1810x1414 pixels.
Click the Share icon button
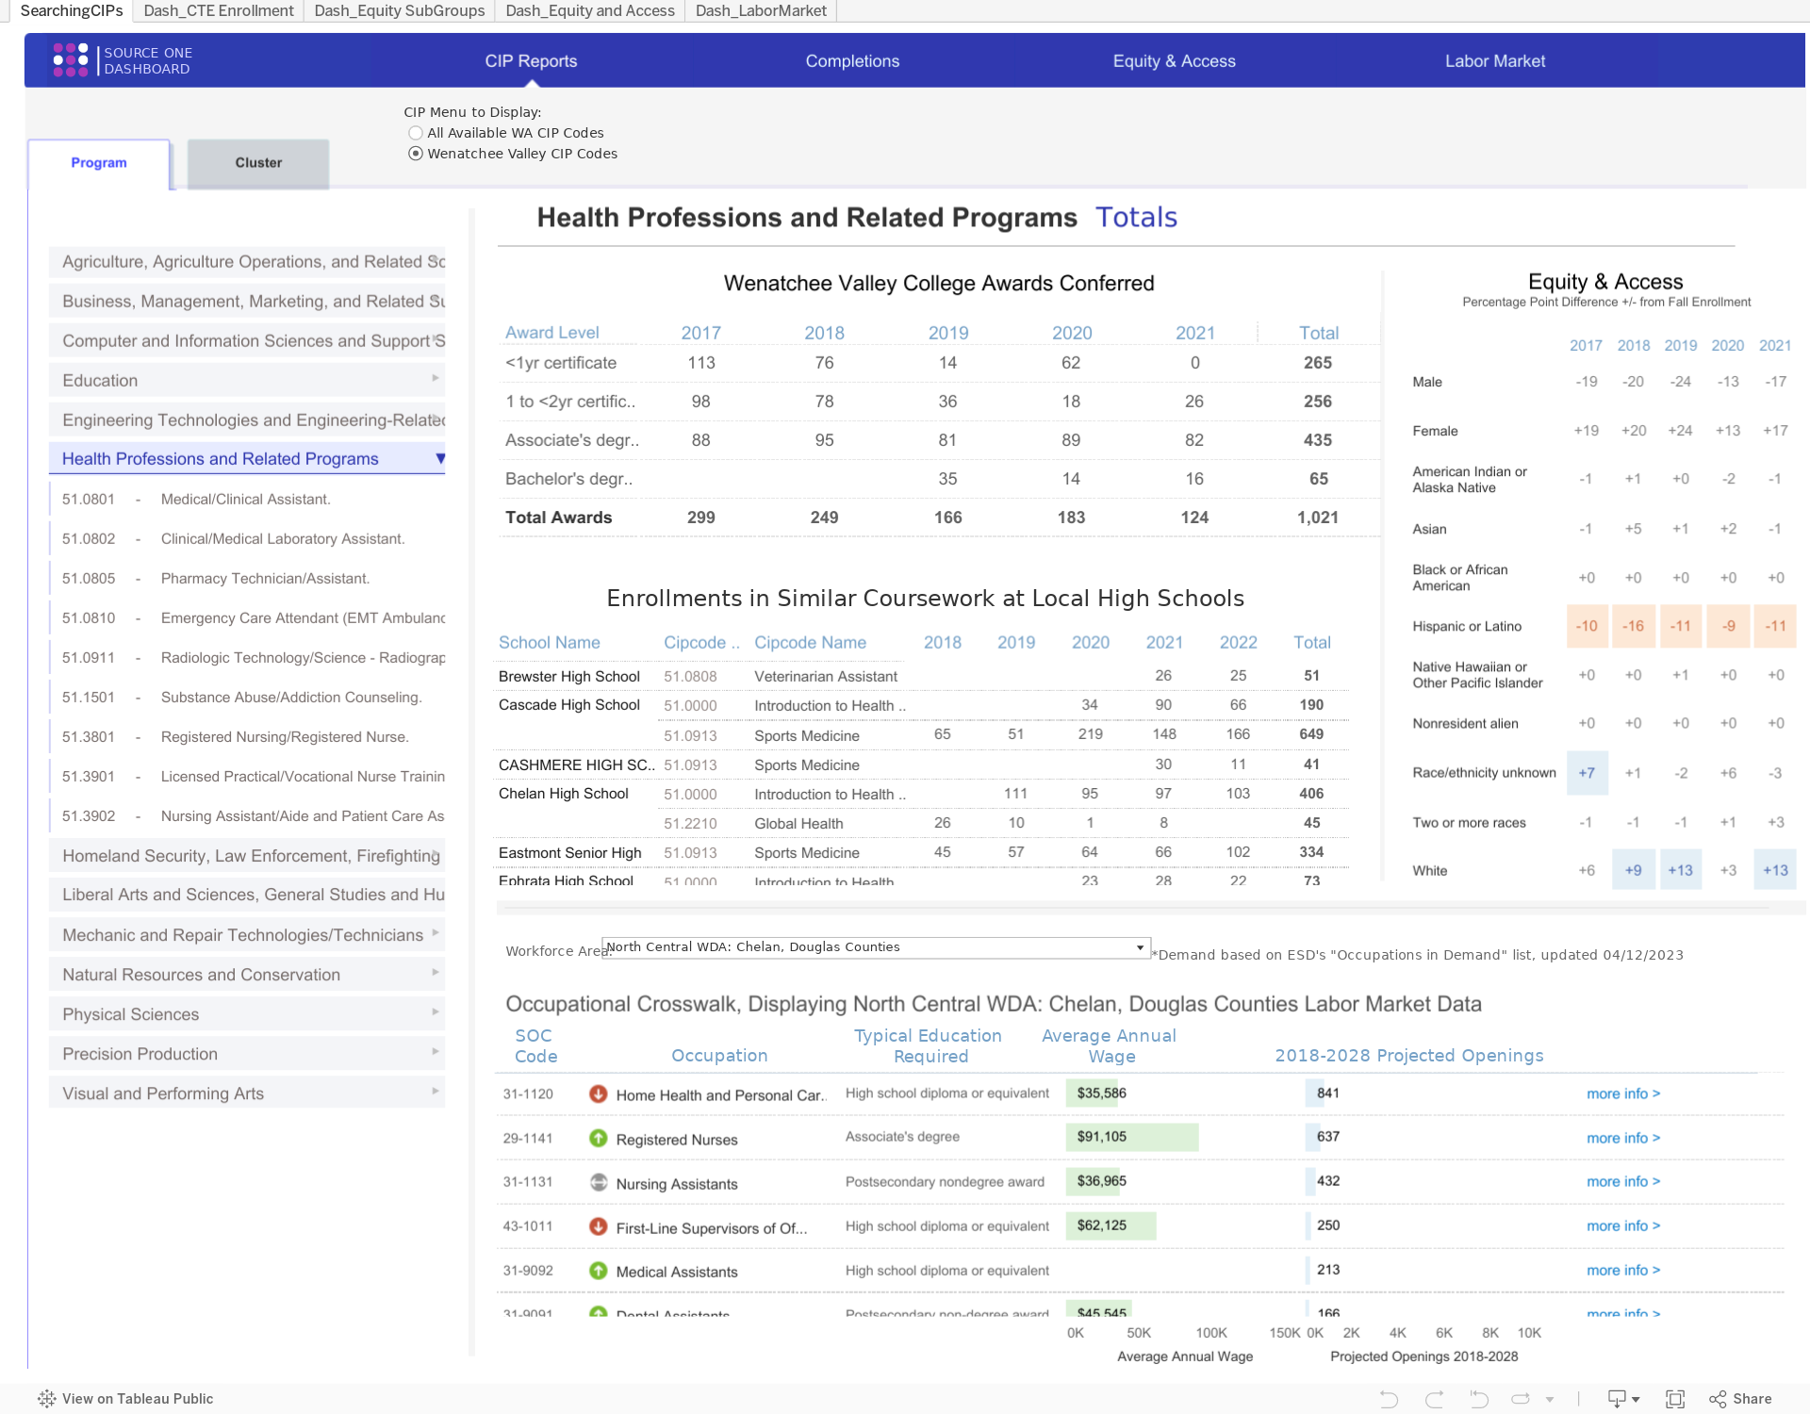[x=1740, y=1399]
